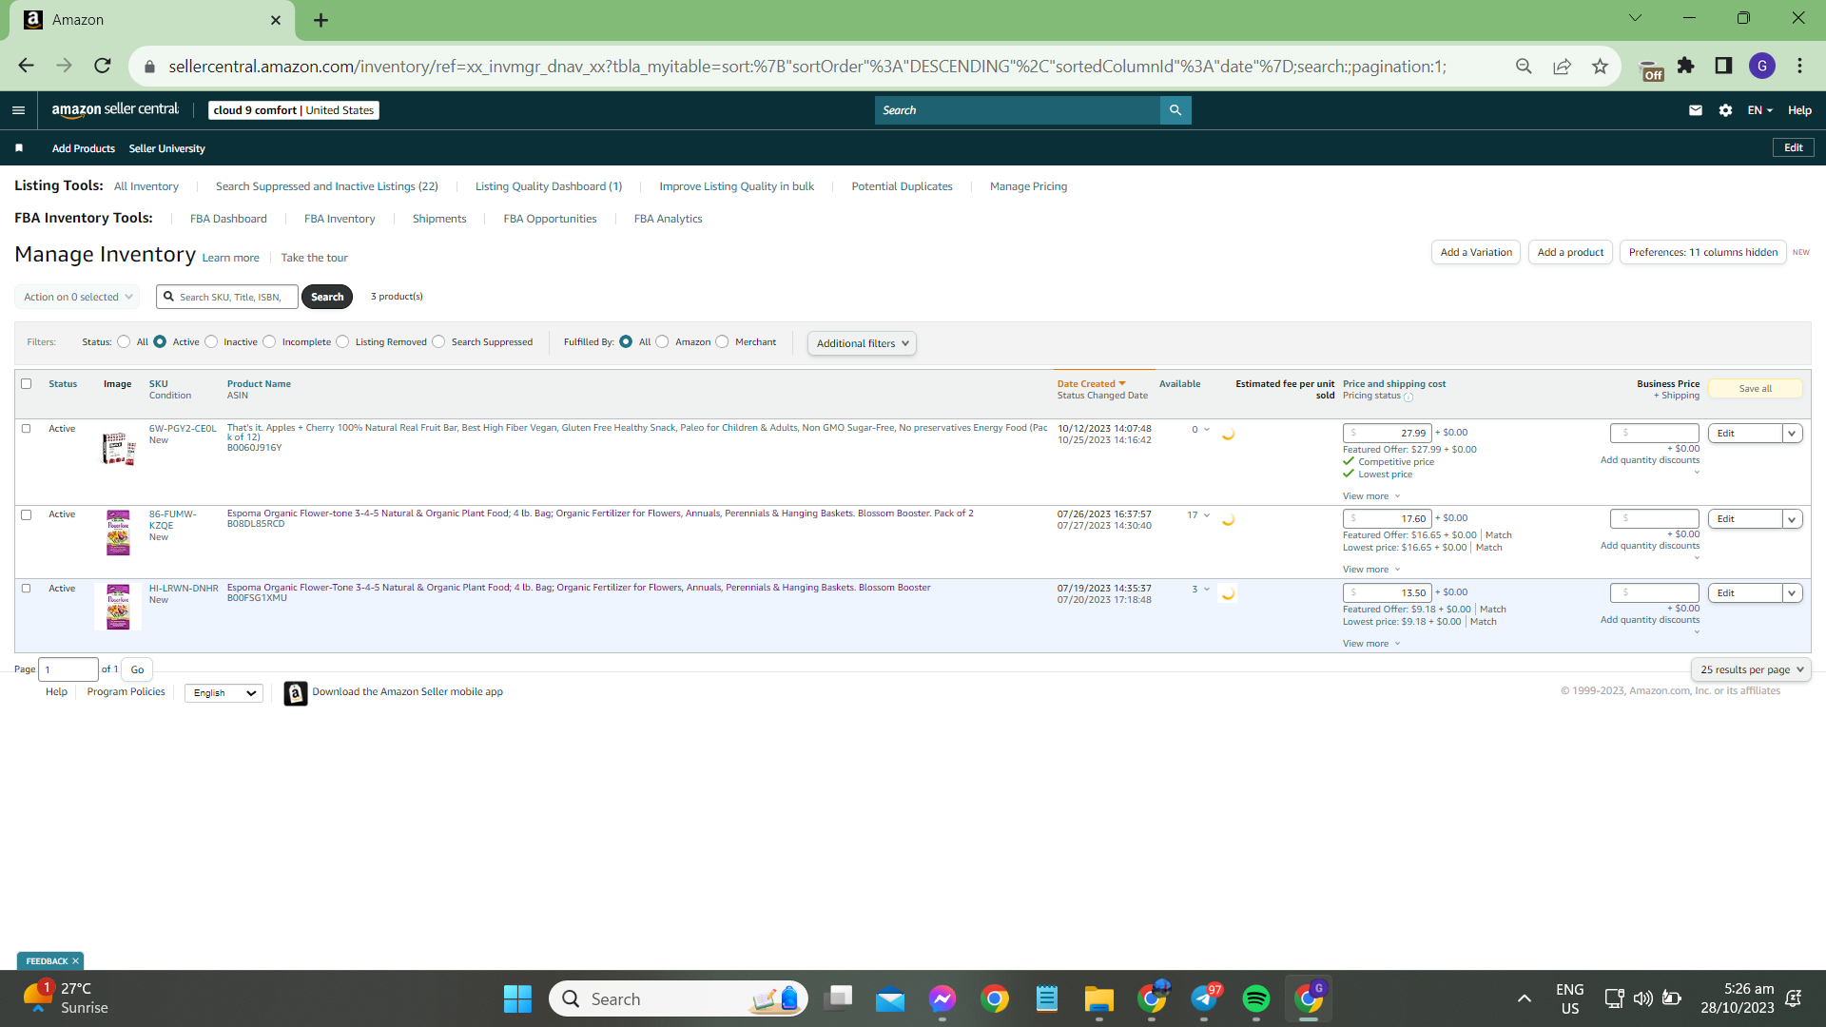
Task: Select the HI-LRWN-DNHR product row checkbox
Action: (27, 589)
